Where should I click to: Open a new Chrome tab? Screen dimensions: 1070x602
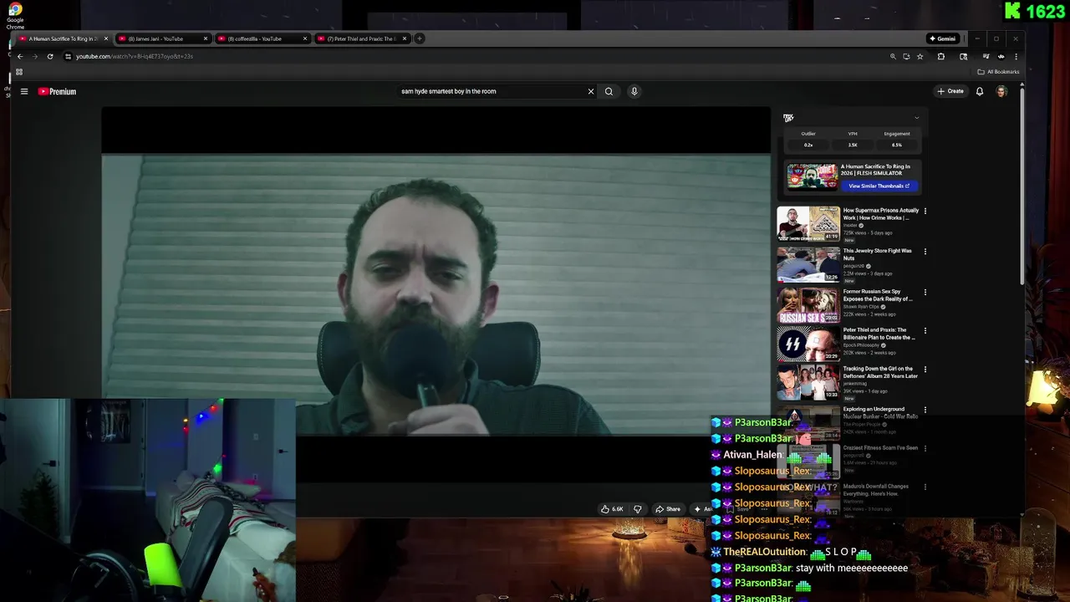420,38
